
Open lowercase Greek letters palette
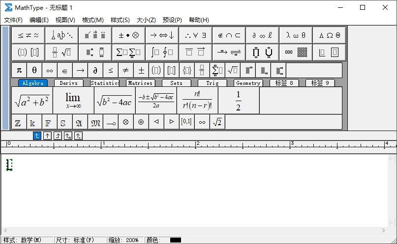[296, 35]
